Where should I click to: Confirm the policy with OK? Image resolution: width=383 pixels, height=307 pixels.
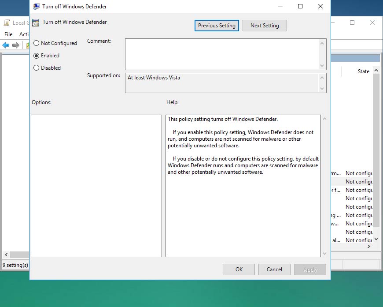(239, 269)
